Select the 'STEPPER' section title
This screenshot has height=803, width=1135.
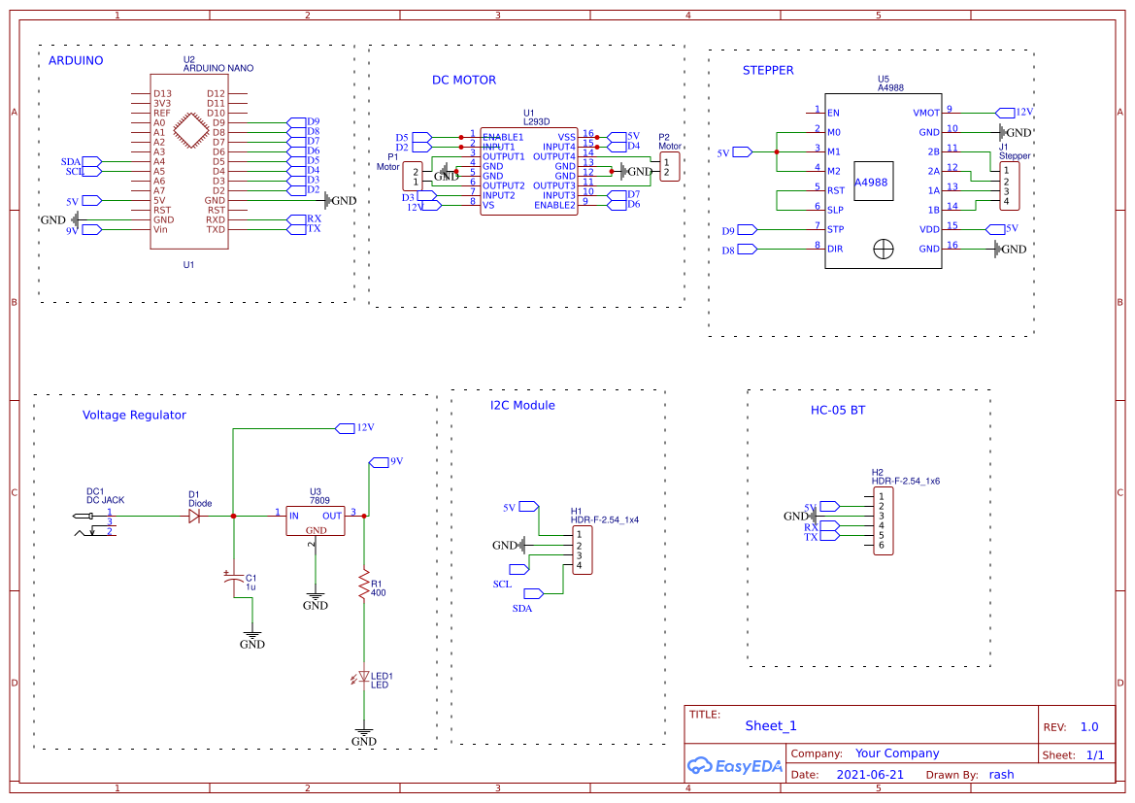[x=768, y=70]
